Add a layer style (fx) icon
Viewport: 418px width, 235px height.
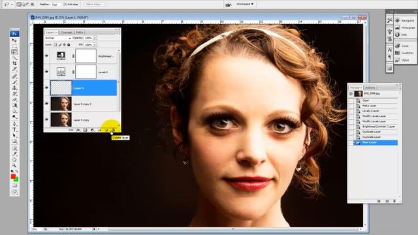(x=78, y=130)
